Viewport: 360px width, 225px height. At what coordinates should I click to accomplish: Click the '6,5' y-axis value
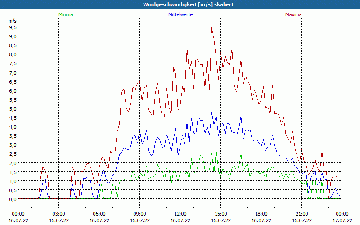(x=13, y=81)
